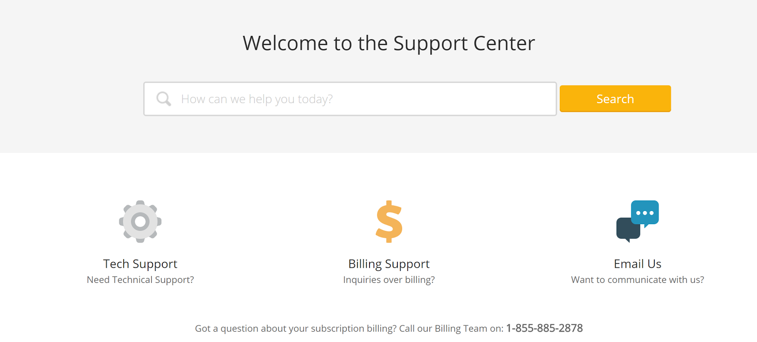This screenshot has width=757, height=342.
Task: Click the 'Call our Billing Team on:' text
Action: [451, 329]
